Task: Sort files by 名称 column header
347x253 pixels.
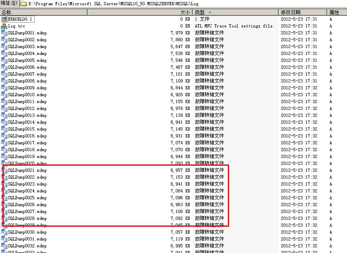Action: coord(44,13)
